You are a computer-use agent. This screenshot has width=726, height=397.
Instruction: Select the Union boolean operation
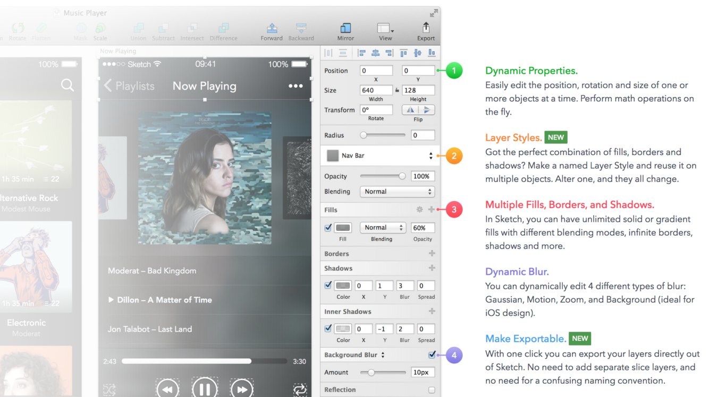tap(138, 31)
